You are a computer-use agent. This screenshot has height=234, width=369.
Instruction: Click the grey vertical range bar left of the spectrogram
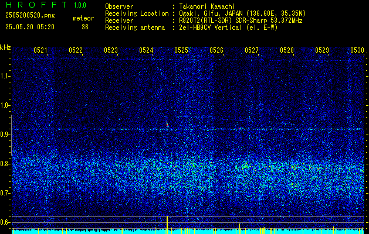click(12, 135)
